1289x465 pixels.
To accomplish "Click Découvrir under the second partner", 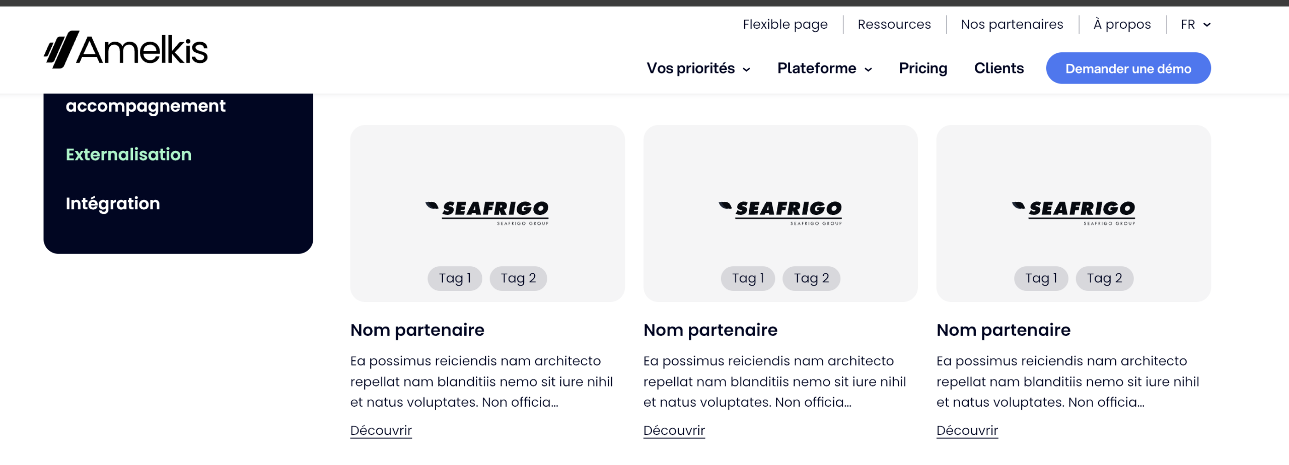I will click(x=674, y=431).
